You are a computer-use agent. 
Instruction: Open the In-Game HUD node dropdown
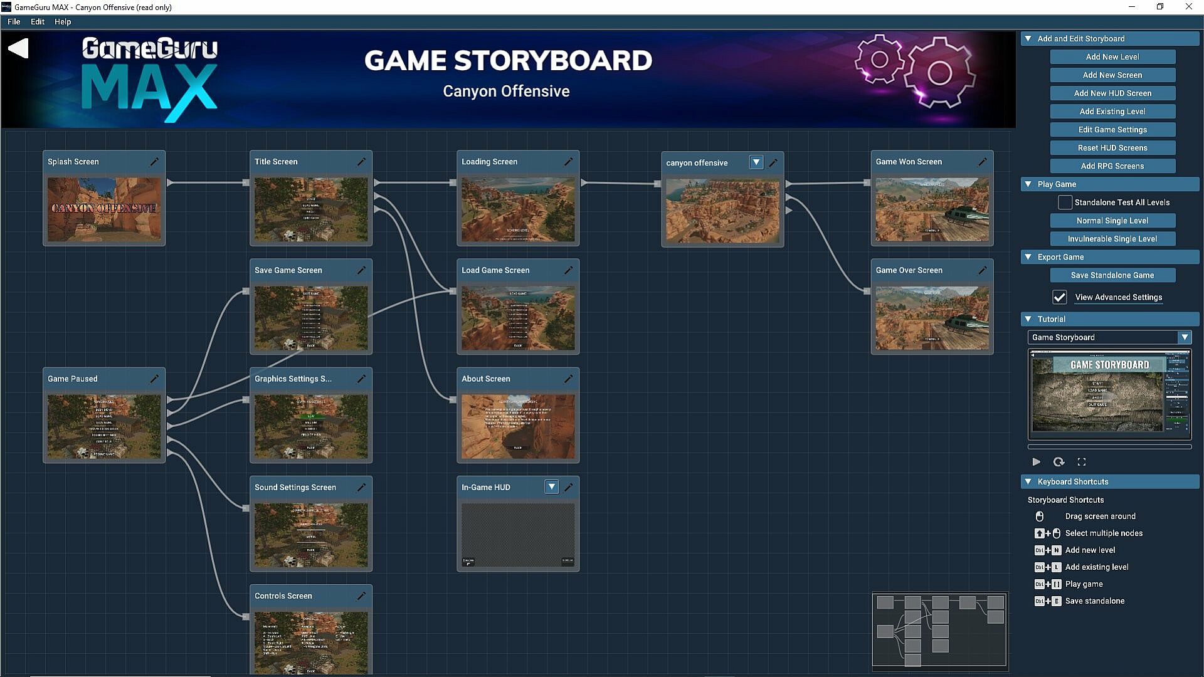[551, 487]
